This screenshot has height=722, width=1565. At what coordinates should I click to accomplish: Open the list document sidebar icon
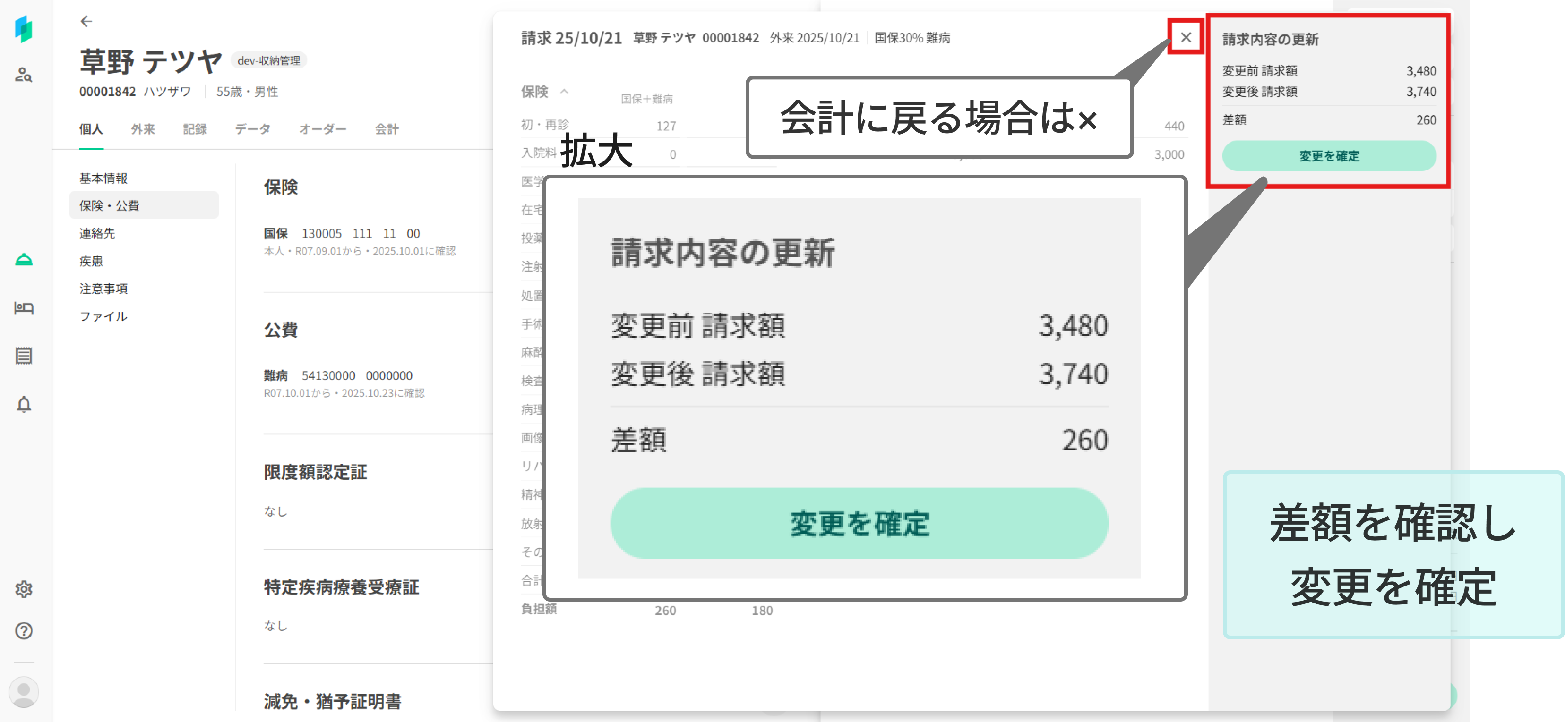pos(24,356)
